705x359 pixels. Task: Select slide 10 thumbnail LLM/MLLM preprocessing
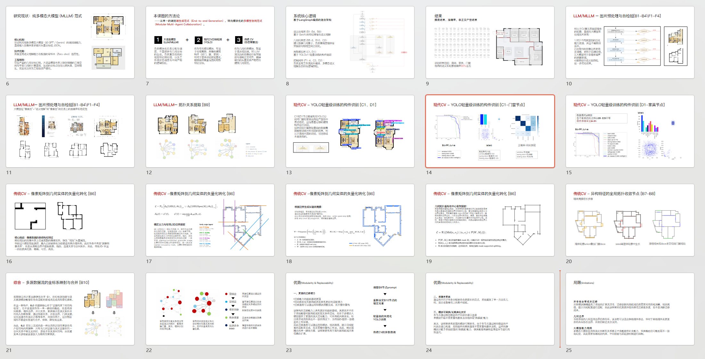coord(630,43)
